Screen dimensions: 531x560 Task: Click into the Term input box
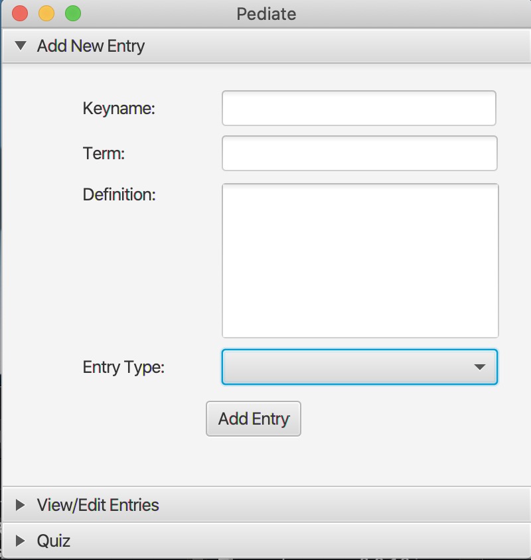click(x=358, y=153)
